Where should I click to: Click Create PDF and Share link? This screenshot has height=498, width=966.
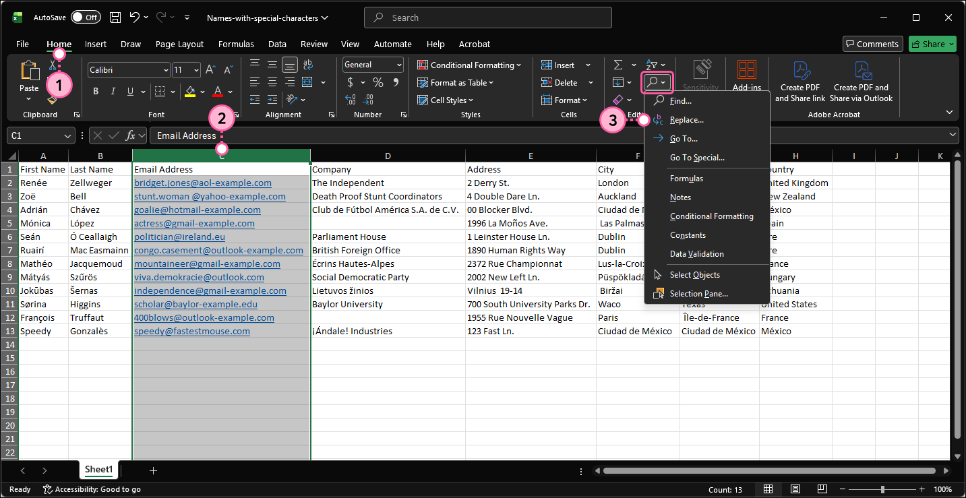click(799, 81)
